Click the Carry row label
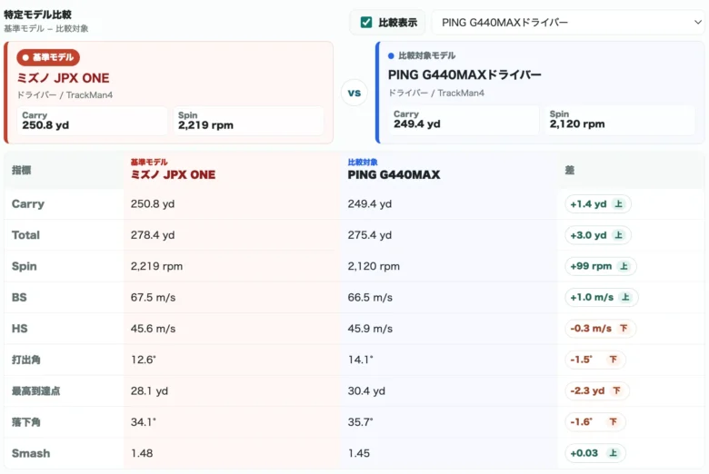 28,203
